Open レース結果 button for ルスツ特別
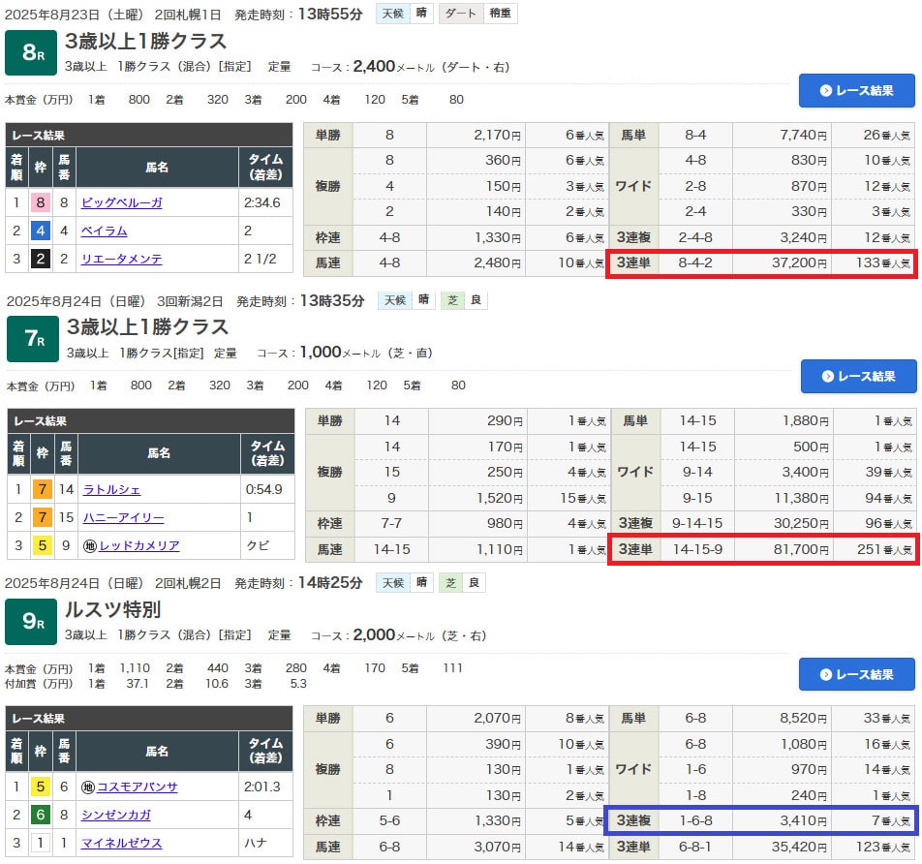This screenshot has width=922, height=864. (x=856, y=674)
